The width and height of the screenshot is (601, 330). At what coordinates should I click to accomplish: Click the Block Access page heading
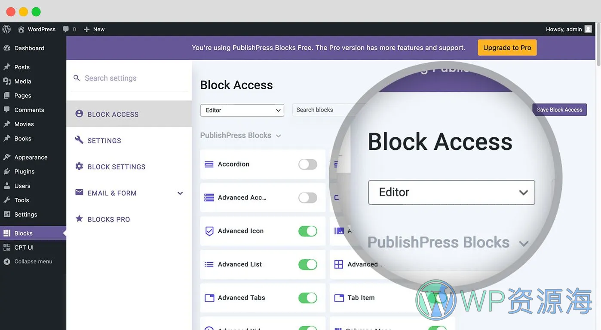pyautogui.click(x=236, y=85)
